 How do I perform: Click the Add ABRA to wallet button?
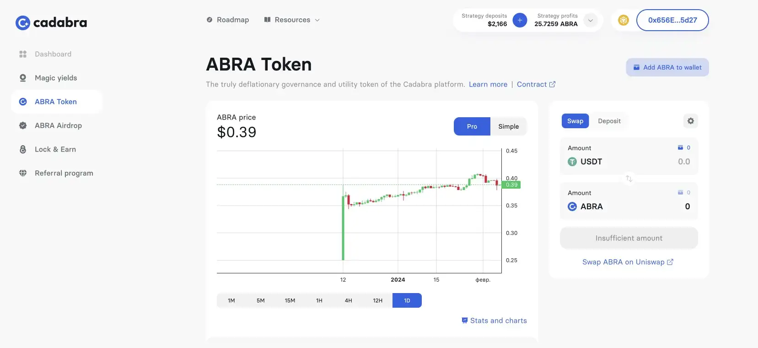[667, 67]
